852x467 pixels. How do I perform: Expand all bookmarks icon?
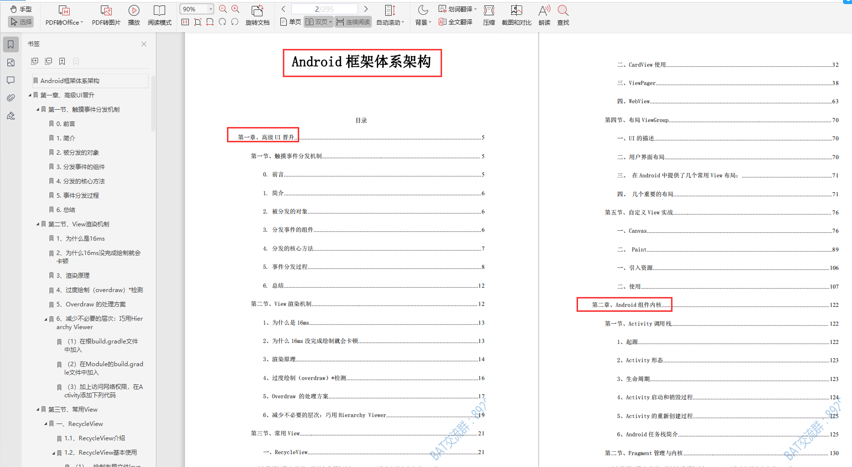pos(35,61)
